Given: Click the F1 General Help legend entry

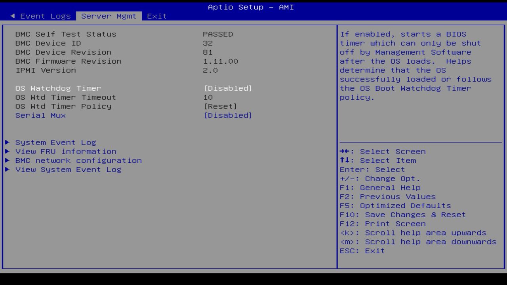Looking at the screenshot, I should tap(380, 187).
